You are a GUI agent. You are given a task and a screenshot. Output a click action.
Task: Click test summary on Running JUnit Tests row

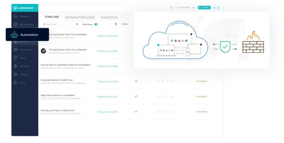coord(107,112)
